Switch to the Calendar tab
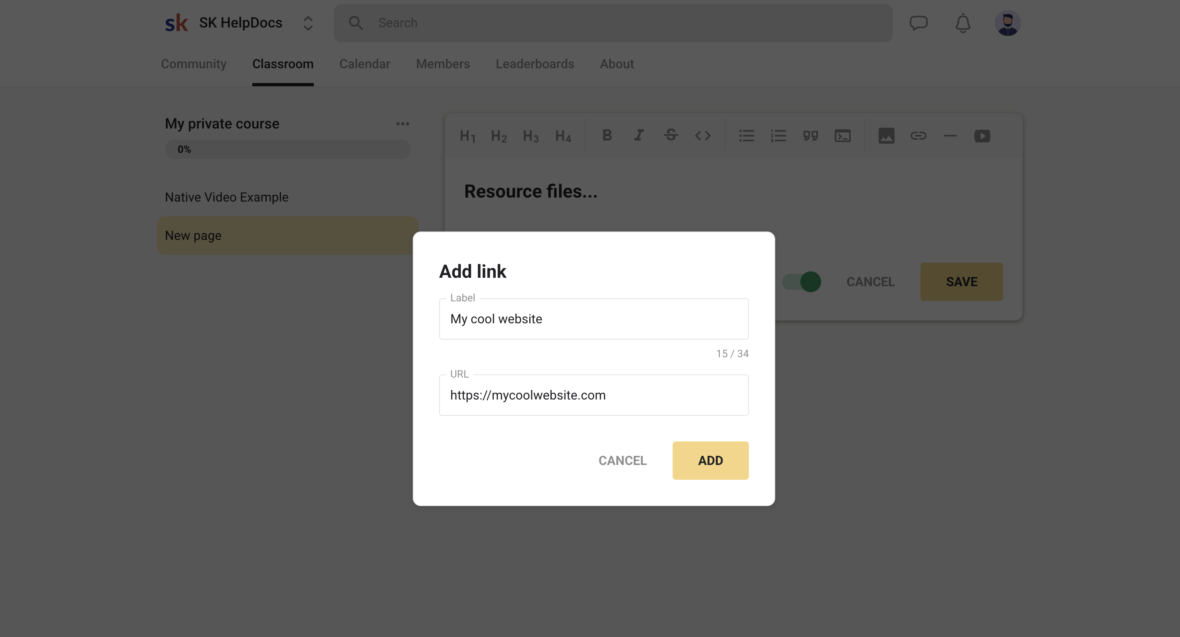This screenshot has width=1180, height=637. [x=364, y=64]
